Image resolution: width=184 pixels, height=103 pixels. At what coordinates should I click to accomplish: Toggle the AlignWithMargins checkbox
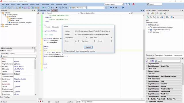(x=15, y=64)
